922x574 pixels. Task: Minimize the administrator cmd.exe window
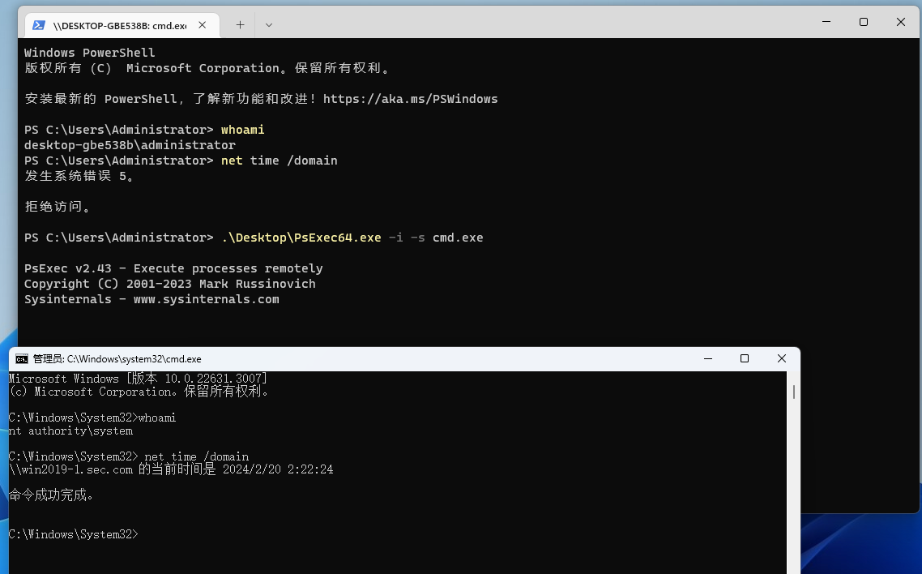pos(707,359)
